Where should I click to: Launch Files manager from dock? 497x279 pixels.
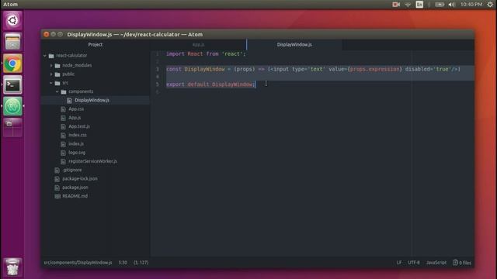tap(12, 42)
